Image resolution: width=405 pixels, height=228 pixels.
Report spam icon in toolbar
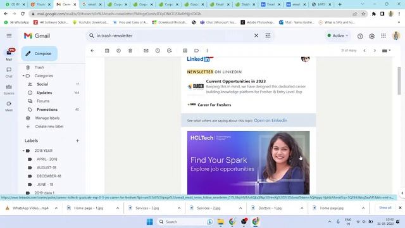tap(118, 51)
